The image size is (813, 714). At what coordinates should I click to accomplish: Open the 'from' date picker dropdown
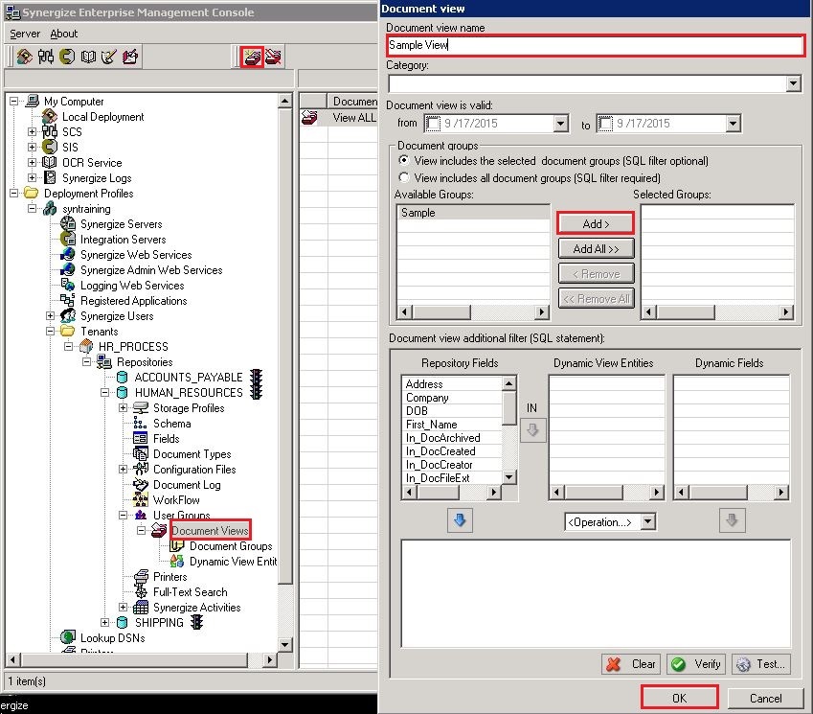click(560, 124)
